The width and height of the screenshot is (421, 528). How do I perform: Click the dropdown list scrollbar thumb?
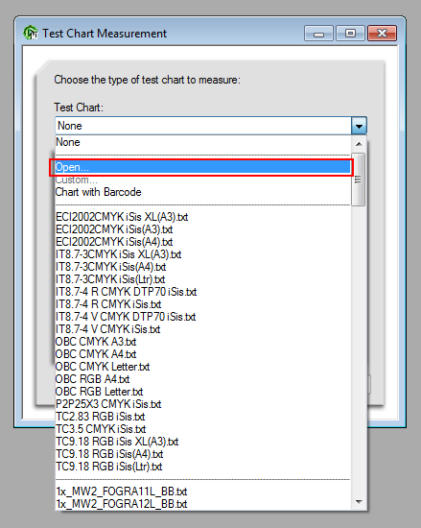[359, 180]
